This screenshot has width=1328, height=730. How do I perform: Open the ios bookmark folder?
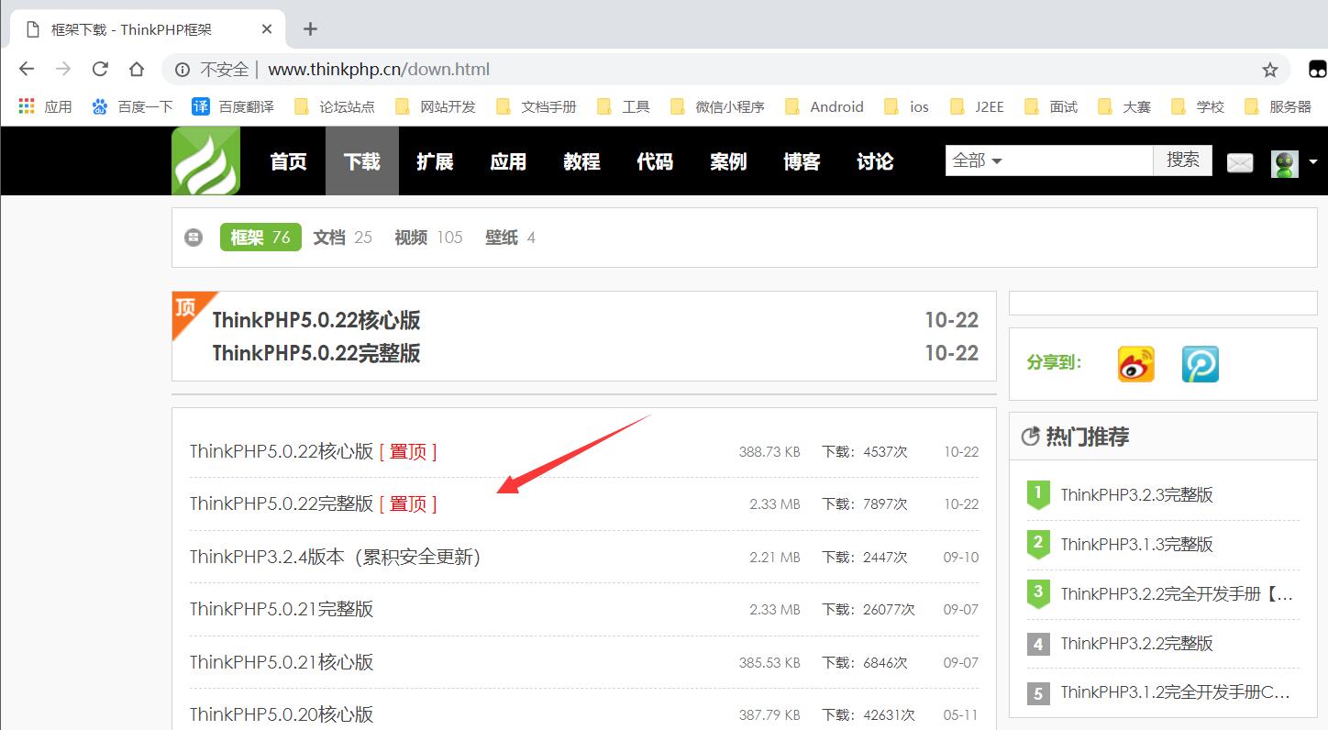pos(906,106)
